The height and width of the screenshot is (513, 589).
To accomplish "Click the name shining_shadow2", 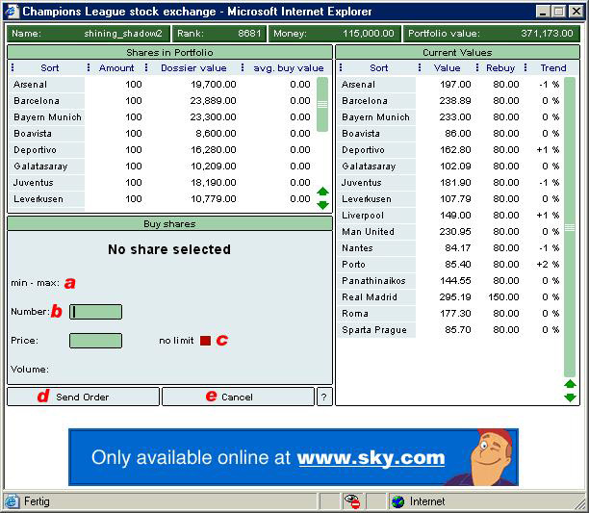I will [123, 34].
